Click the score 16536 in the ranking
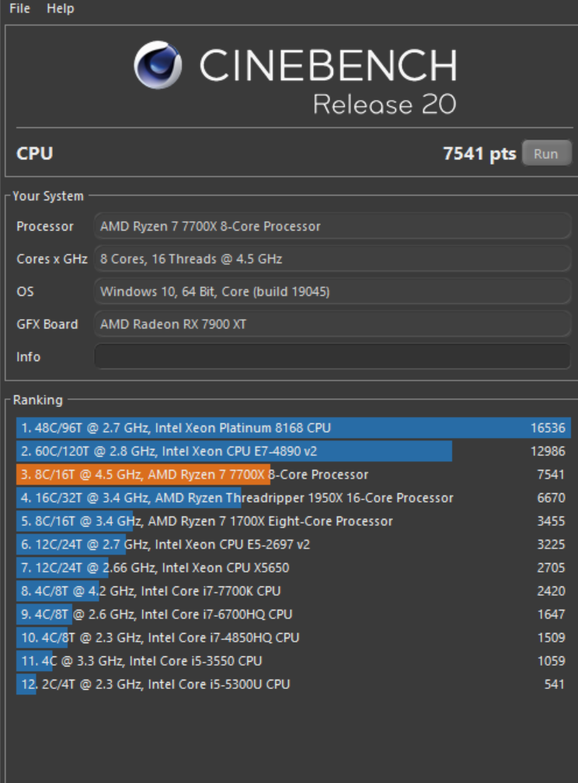The image size is (578, 783). pyautogui.click(x=548, y=428)
